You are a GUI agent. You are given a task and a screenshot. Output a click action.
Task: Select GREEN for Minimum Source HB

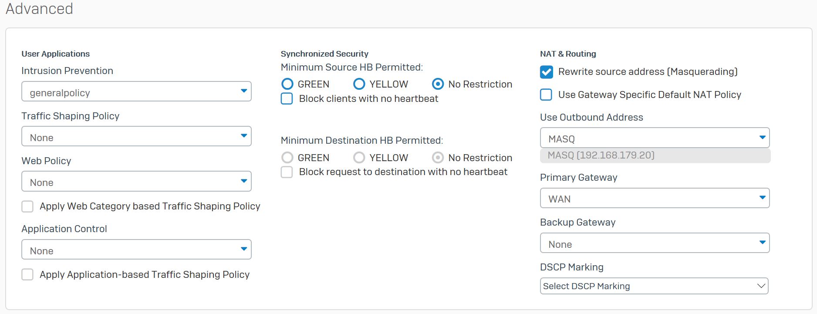pos(287,84)
